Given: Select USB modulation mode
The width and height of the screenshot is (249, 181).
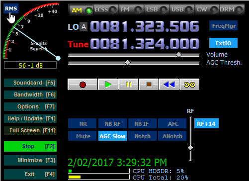Looking at the screenshot, I should point(182,9).
